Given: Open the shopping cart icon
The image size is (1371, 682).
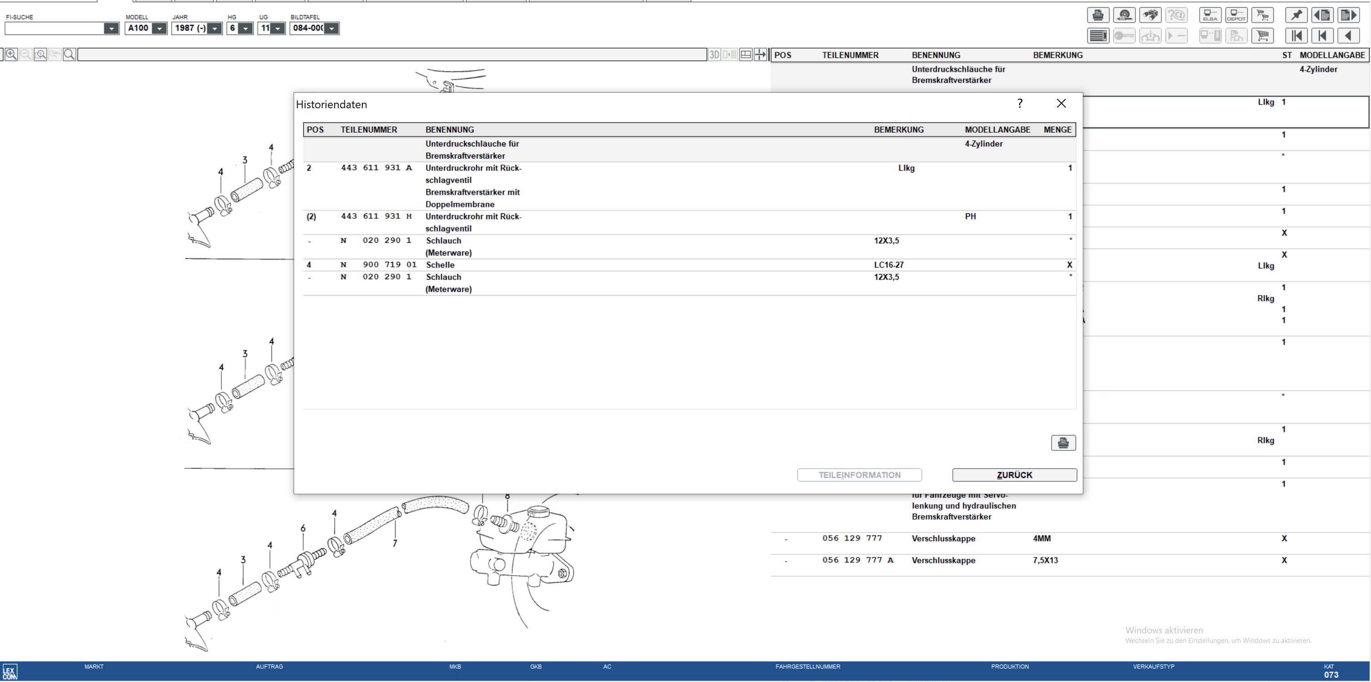Looking at the screenshot, I should tap(1262, 36).
